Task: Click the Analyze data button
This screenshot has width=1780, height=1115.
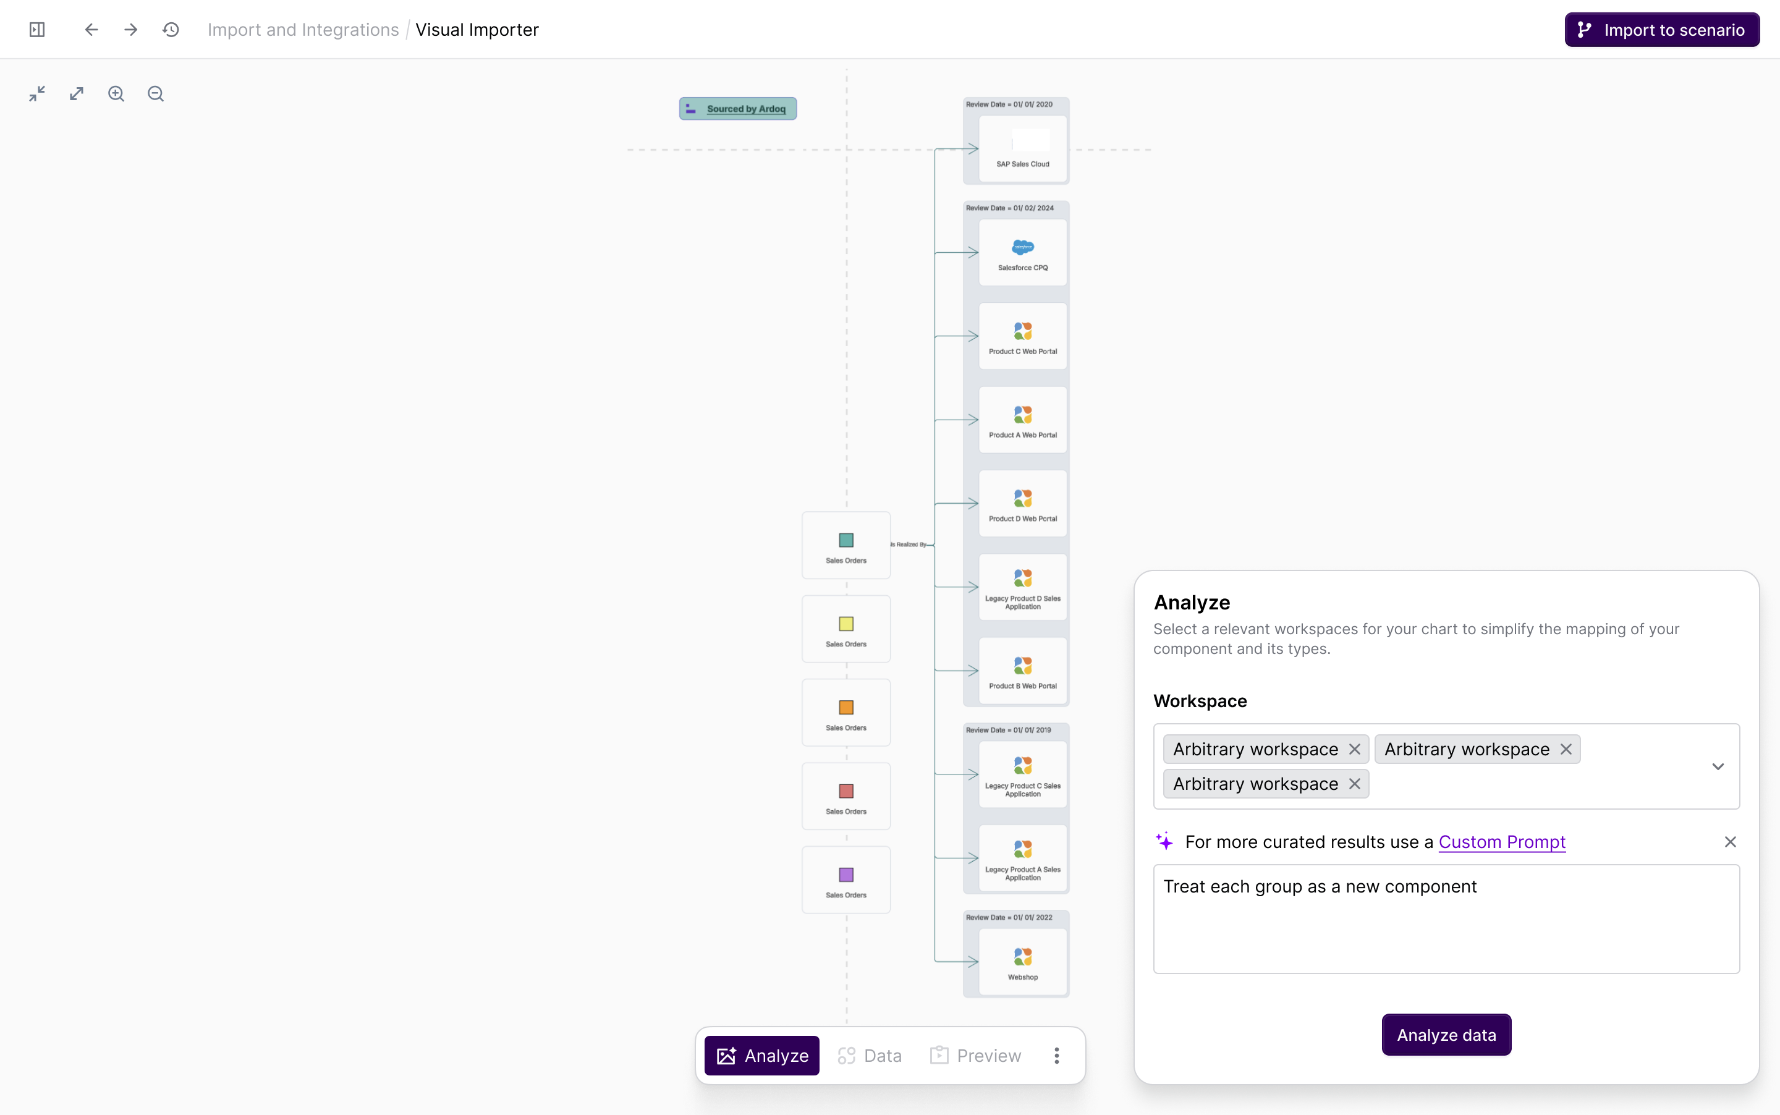Action: [1446, 1035]
